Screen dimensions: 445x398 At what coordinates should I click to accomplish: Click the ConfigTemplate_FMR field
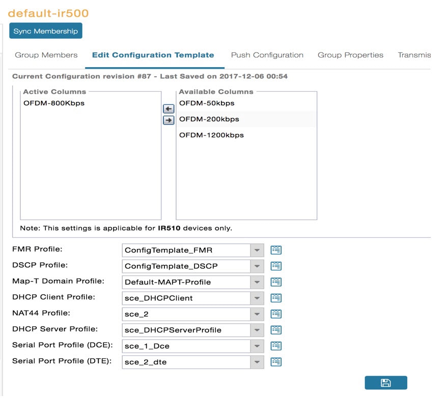pos(186,250)
